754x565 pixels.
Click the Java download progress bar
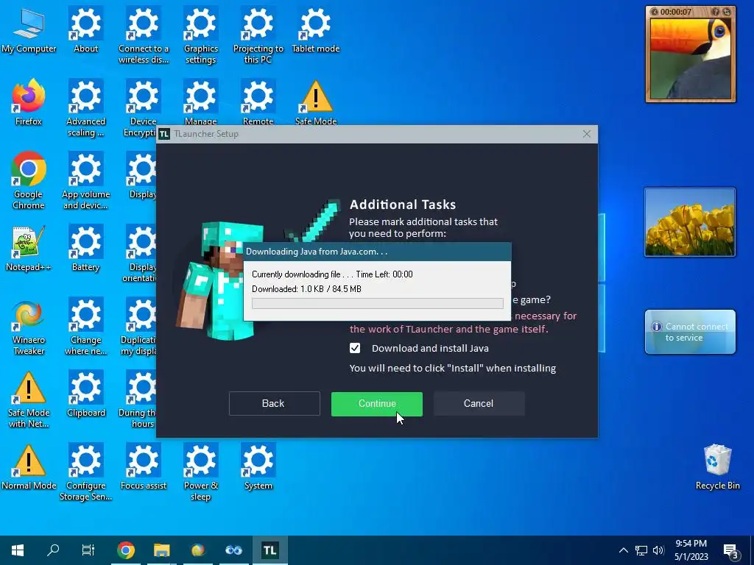pyautogui.click(x=378, y=303)
